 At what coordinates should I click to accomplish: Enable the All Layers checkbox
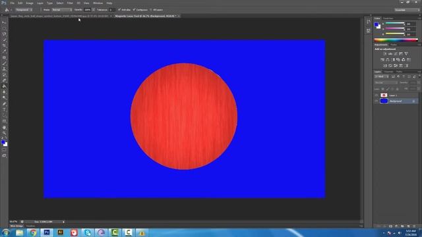click(x=151, y=10)
